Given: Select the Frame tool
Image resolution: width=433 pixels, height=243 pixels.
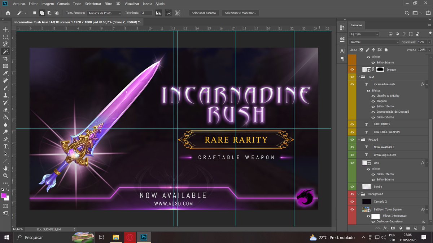Looking at the screenshot, I should pos(5,66).
